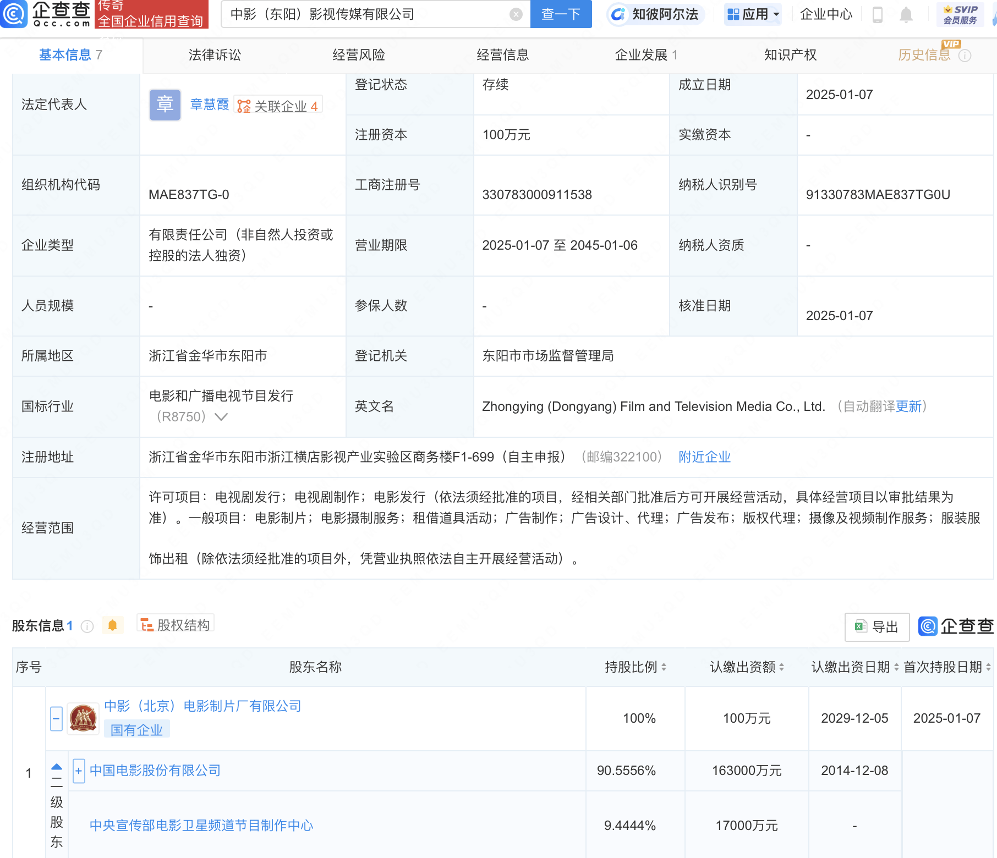Select taxpayer ID 91330783MAE837TG0U
This screenshot has width=997, height=858.
coord(878,195)
